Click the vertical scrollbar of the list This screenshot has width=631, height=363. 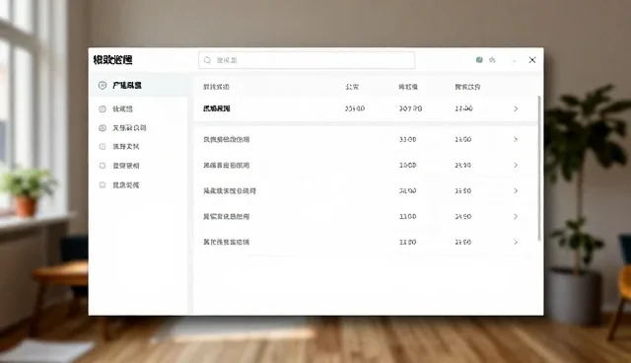click(539, 169)
